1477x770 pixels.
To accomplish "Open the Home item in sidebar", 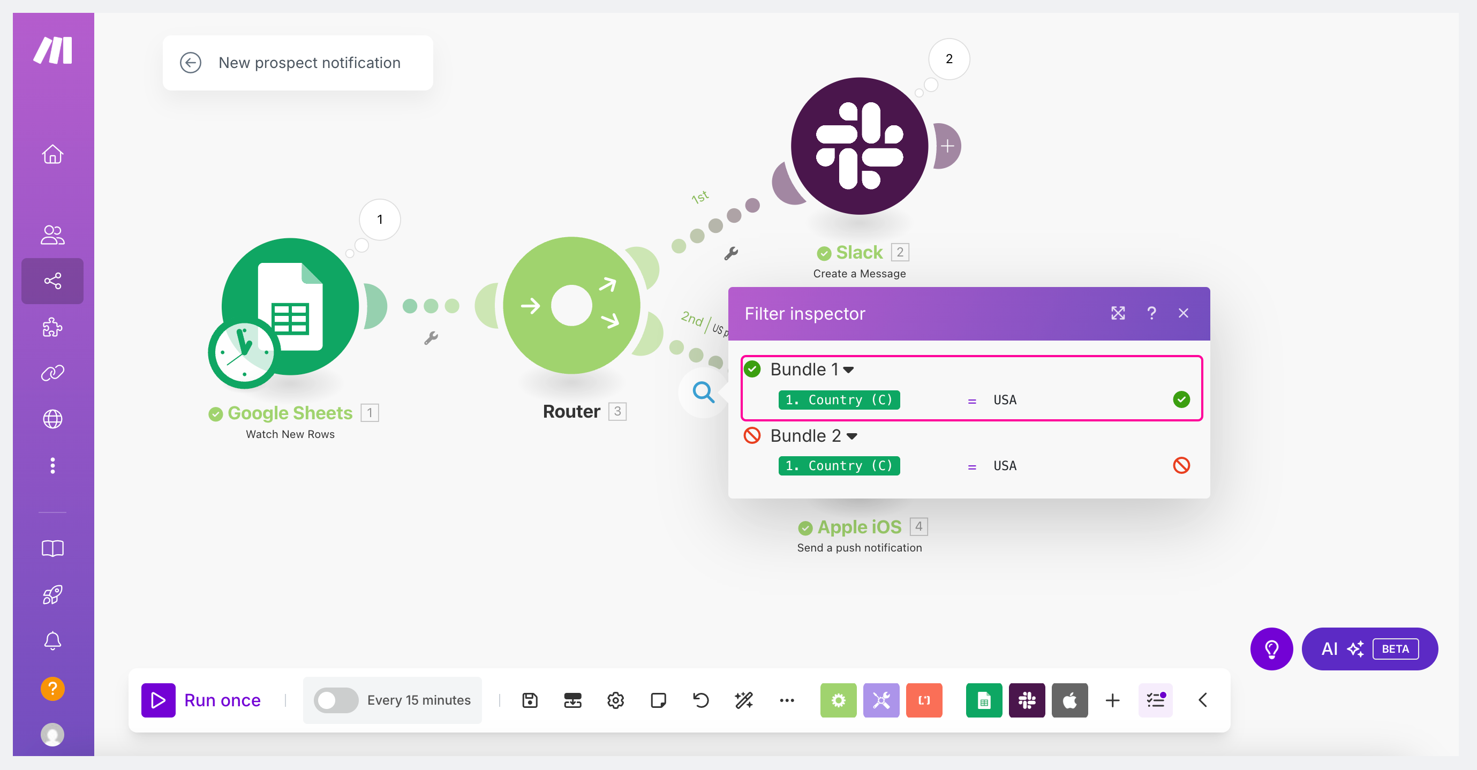I will [x=52, y=154].
